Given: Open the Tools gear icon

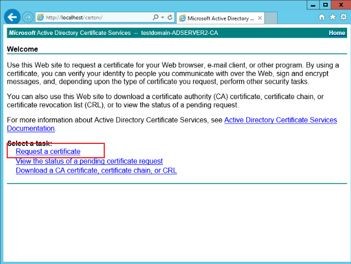Looking at the screenshot, I should coord(344,17).
